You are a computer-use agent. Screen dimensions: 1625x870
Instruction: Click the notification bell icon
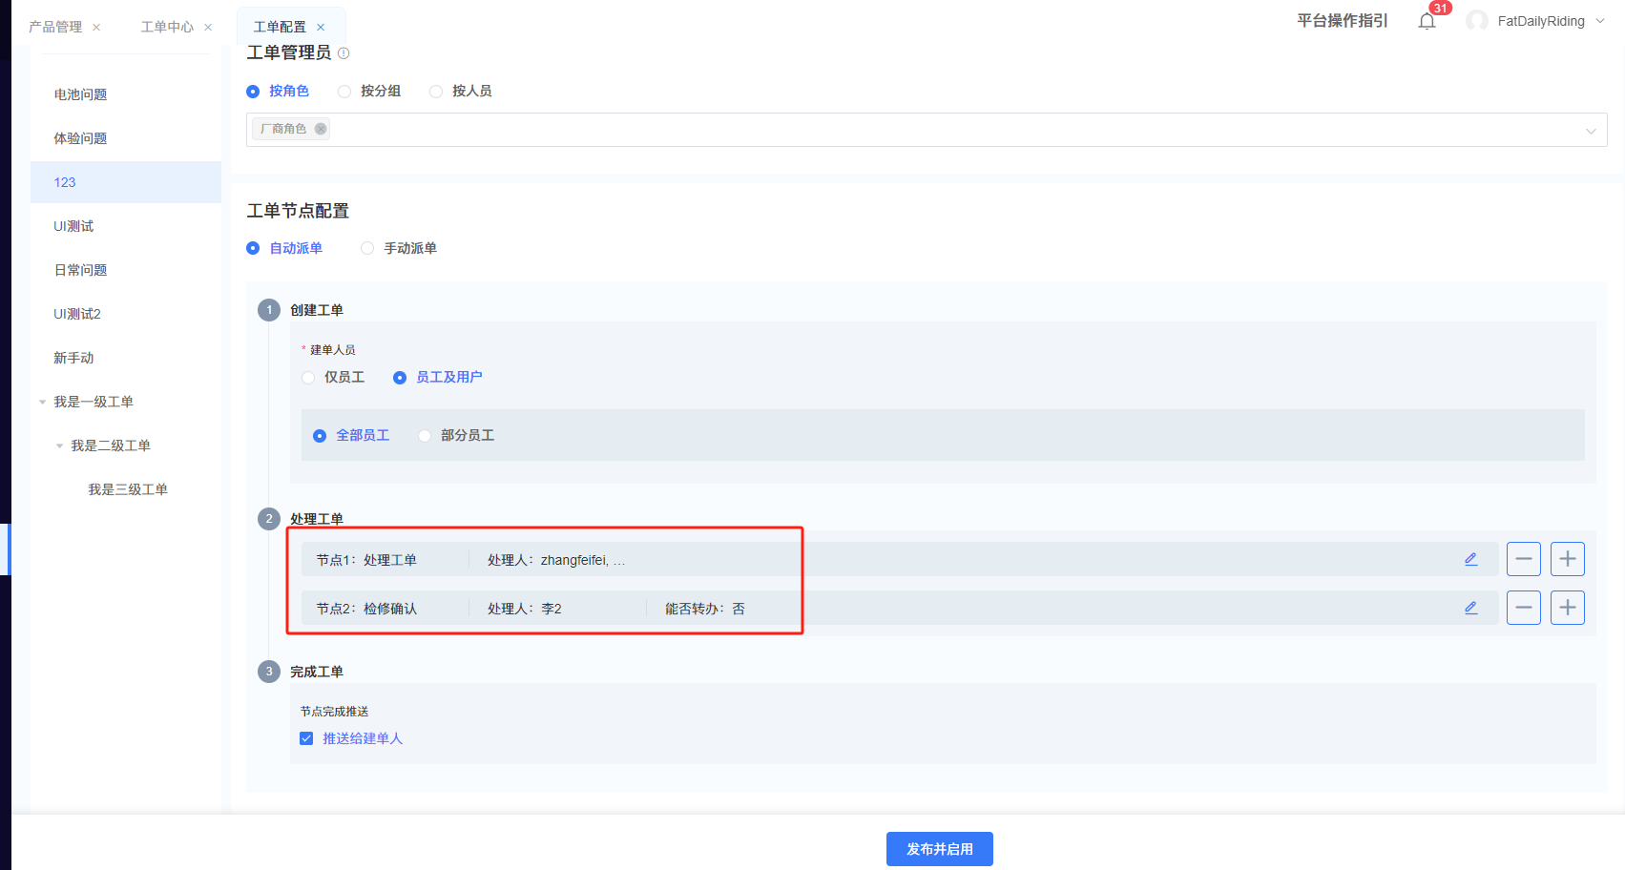pyautogui.click(x=1427, y=21)
